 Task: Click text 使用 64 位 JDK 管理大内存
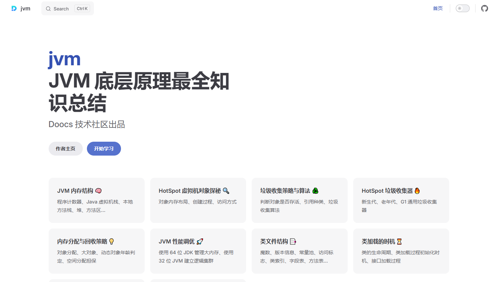(x=190, y=252)
